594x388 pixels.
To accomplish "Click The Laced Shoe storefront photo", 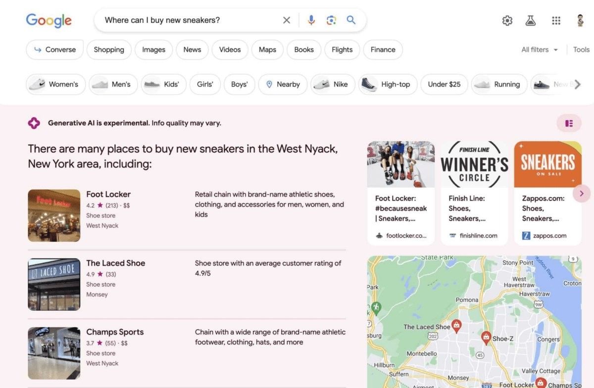I will click(x=54, y=284).
